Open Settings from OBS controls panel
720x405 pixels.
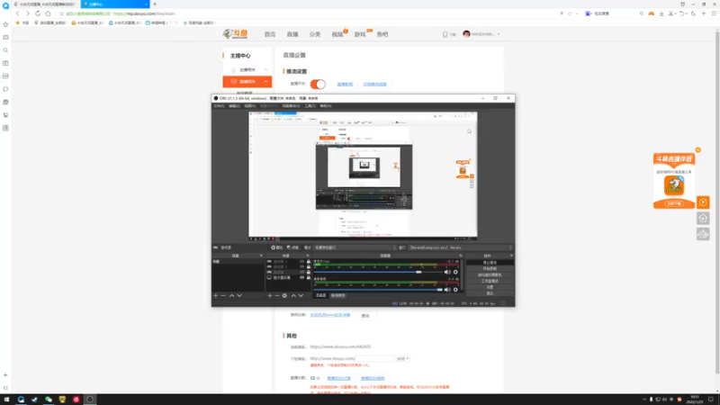coord(490,287)
